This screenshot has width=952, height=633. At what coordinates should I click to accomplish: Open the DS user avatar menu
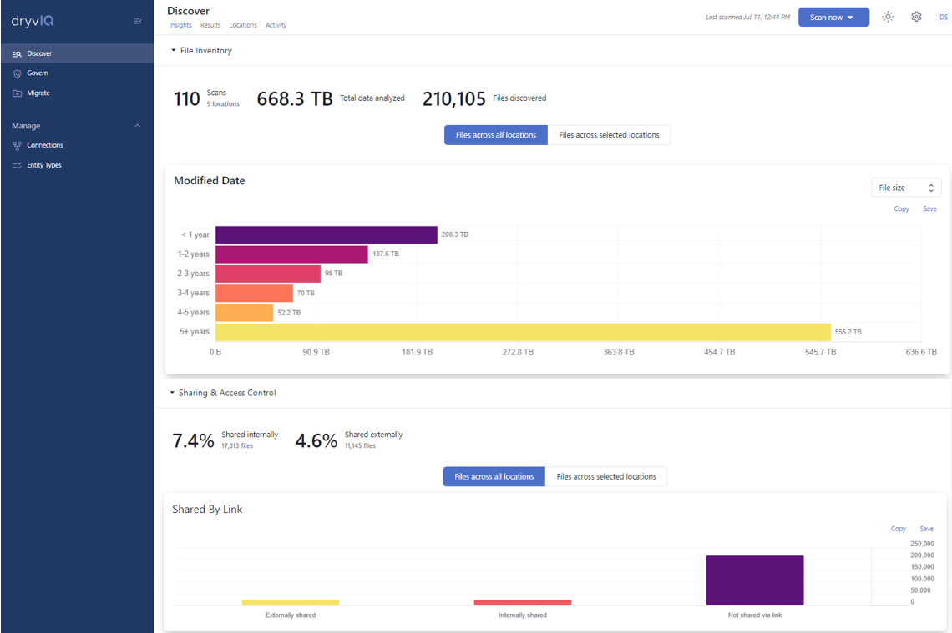(943, 17)
